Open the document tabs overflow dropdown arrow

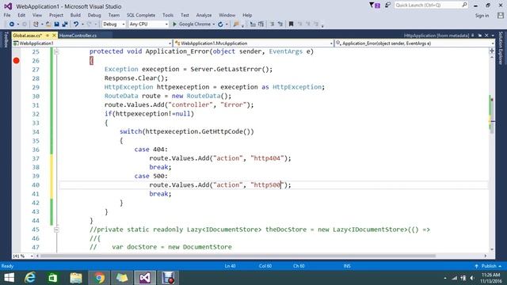click(x=493, y=36)
